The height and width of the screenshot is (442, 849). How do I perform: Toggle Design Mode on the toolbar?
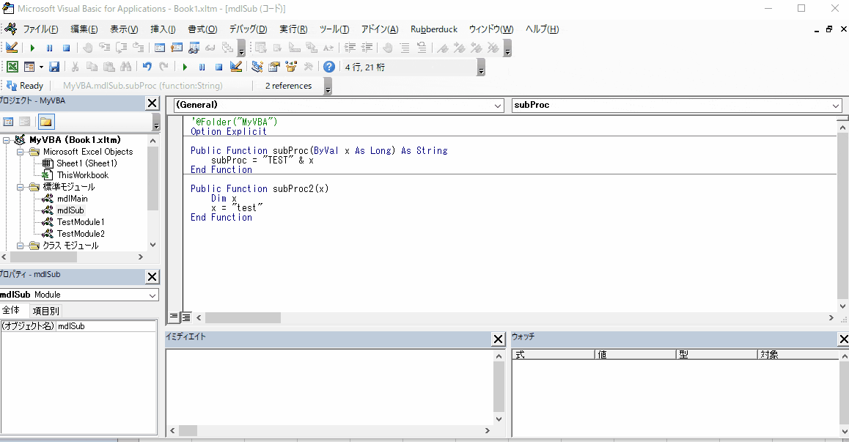point(236,67)
